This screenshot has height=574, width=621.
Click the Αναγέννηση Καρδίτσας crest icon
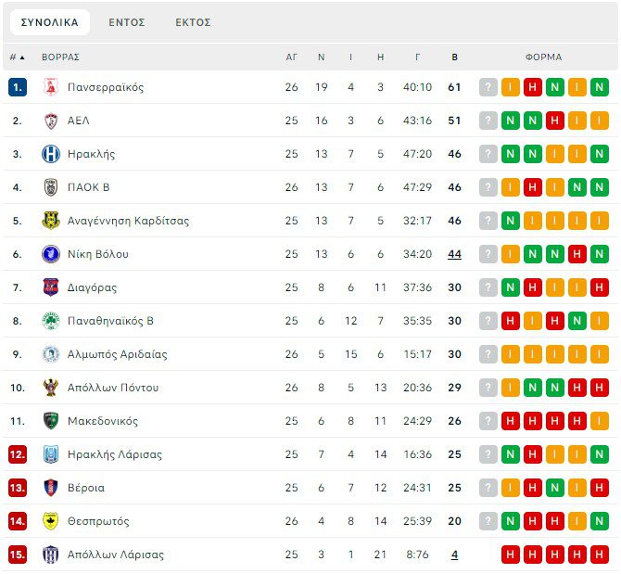(x=51, y=221)
